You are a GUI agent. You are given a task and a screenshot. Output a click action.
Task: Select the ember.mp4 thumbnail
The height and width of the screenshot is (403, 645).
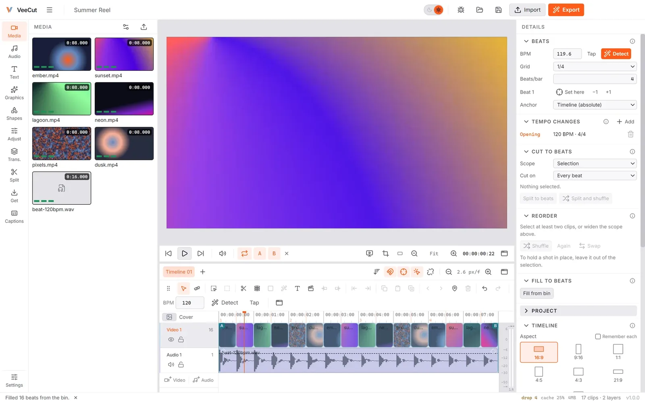(62, 54)
